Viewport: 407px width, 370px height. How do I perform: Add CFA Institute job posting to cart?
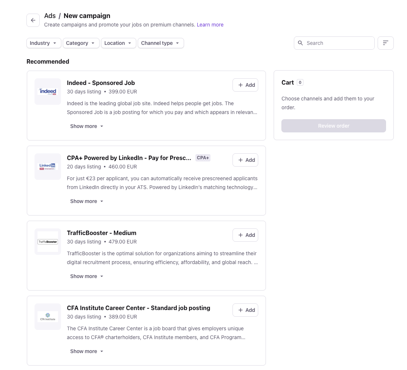pos(245,310)
